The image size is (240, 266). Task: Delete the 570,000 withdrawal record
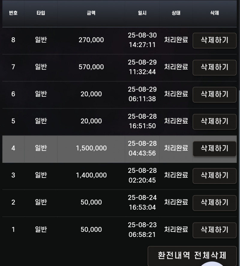214,67
